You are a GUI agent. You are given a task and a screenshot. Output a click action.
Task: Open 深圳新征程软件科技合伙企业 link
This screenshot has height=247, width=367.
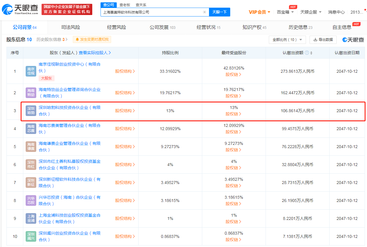pos(70,183)
